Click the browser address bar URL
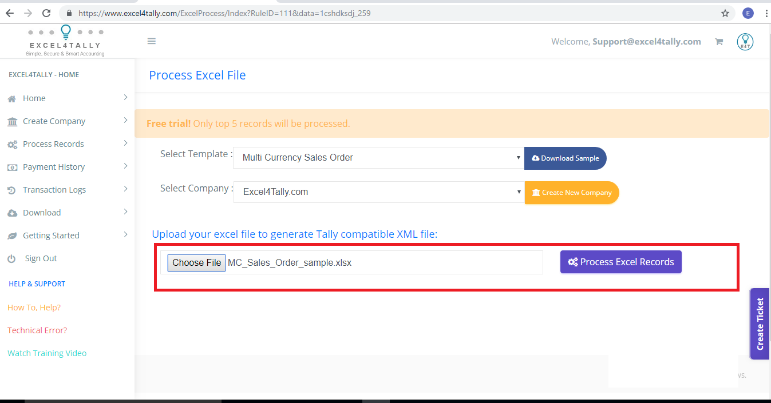 [x=224, y=13]
